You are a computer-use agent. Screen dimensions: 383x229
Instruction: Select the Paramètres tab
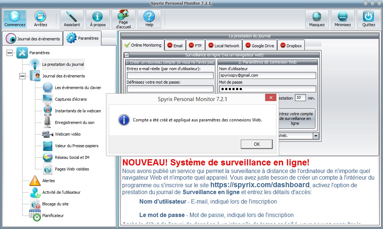pyautogui.click(x=82, y=38)
